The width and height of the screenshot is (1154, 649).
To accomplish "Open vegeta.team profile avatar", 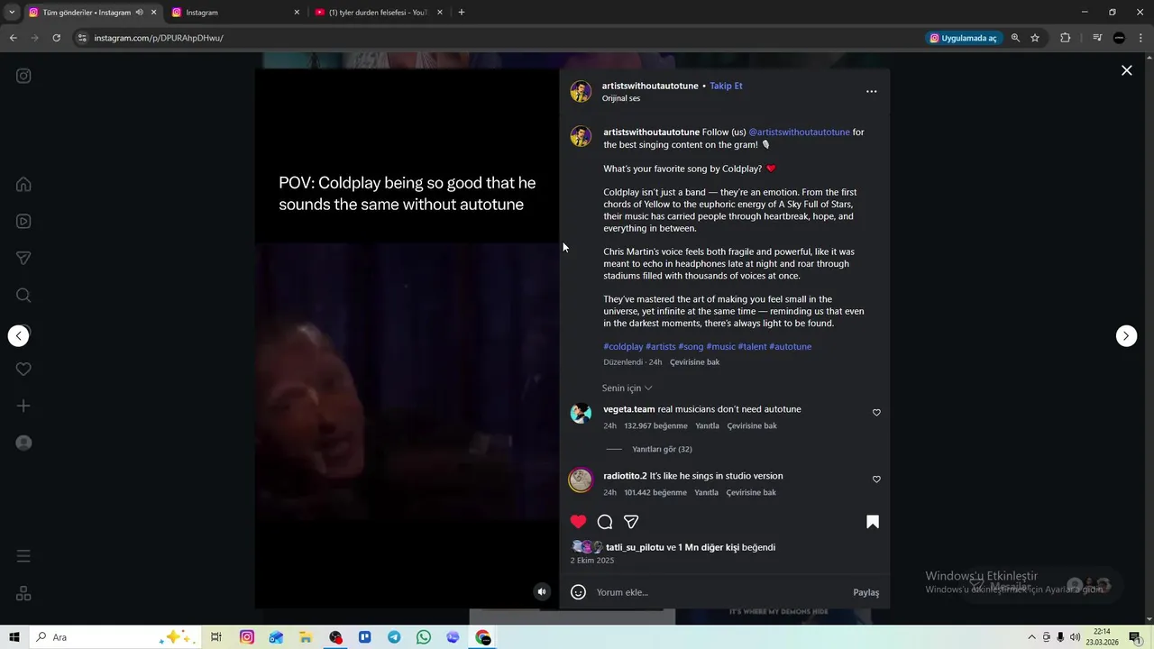I will point(581,413).
